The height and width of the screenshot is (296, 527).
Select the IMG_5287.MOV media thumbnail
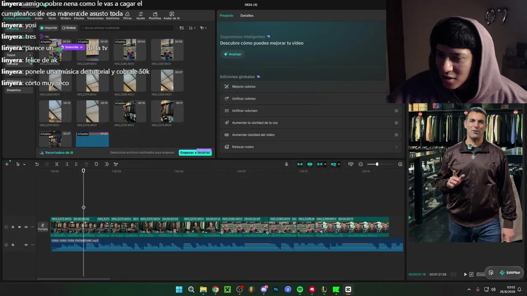[167, 50]
